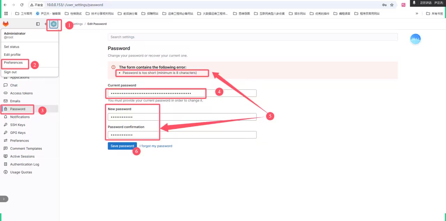Go to Emails settings
Viewport: 446px width, 221px height.
(x=15, y=101)
